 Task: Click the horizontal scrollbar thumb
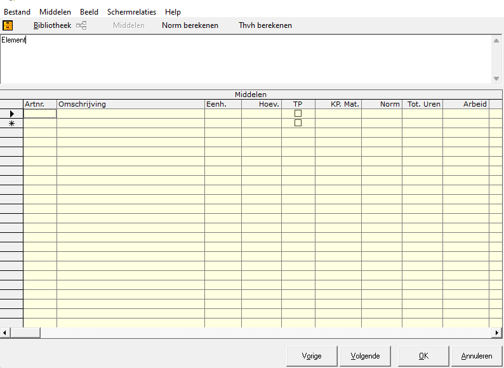(x=25, y=332)
